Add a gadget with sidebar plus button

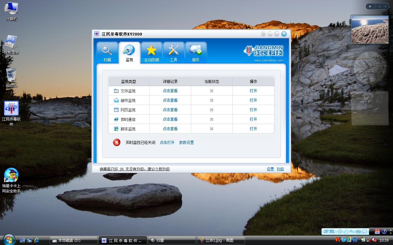tap(370, 6)
